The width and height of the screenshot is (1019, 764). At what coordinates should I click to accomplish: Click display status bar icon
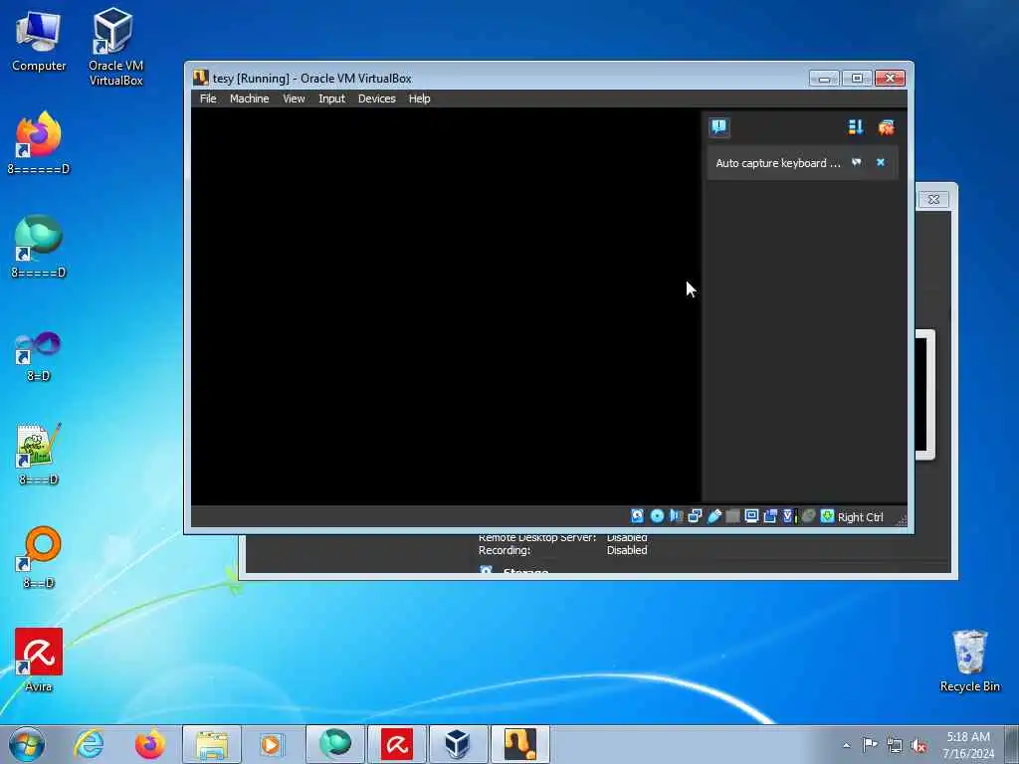752,516
